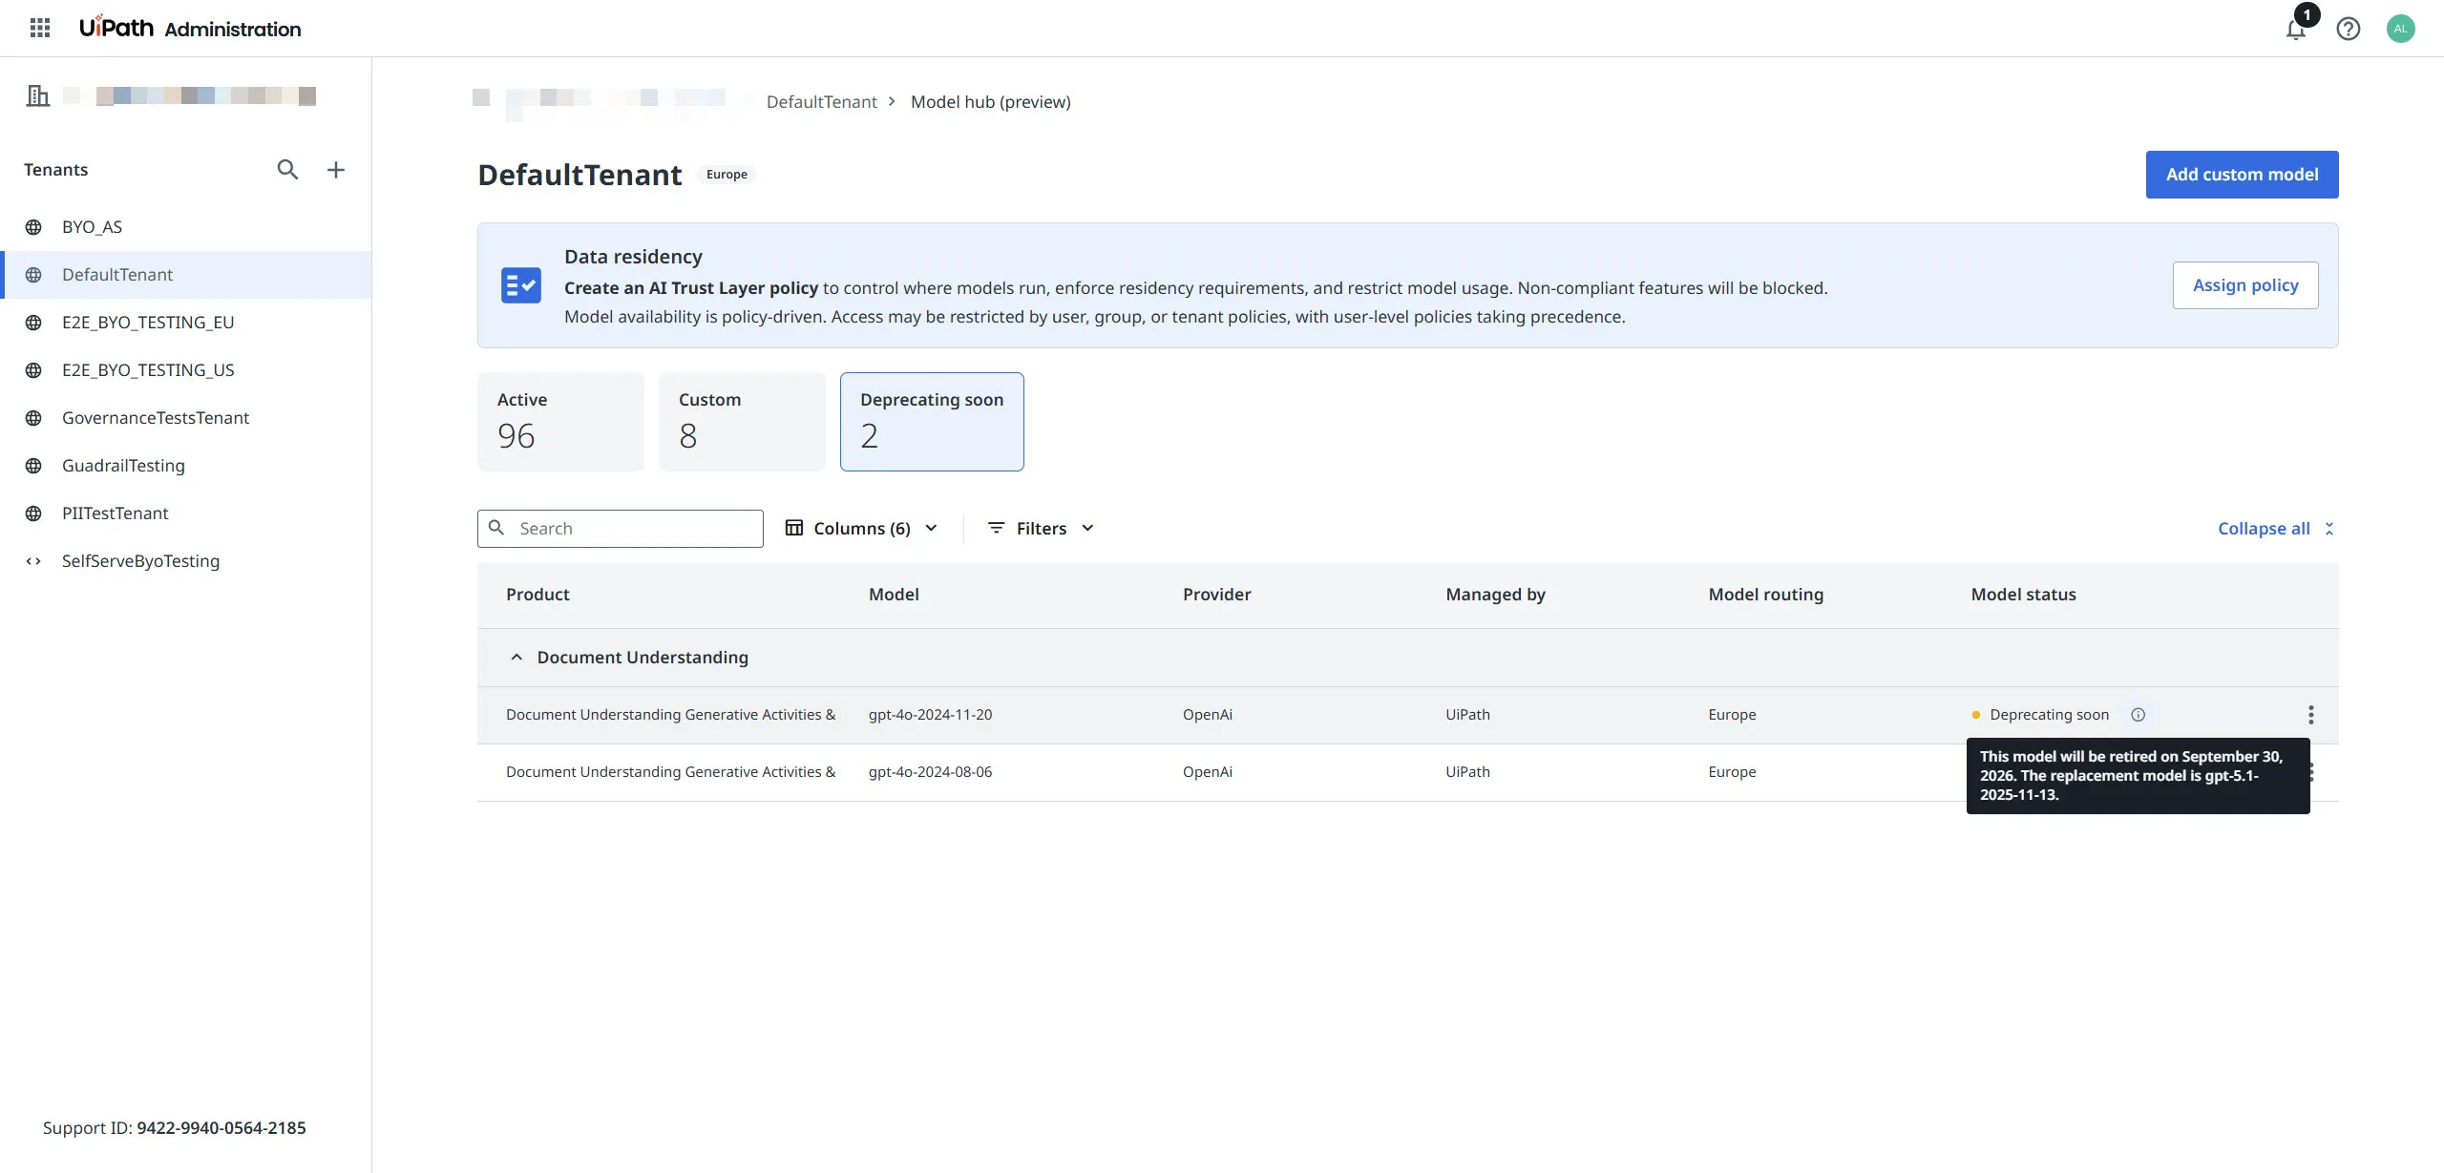
Task: Click Europe routing in gpt-4o-2024-11-20 row
Action: click(x=1732, y=715)
